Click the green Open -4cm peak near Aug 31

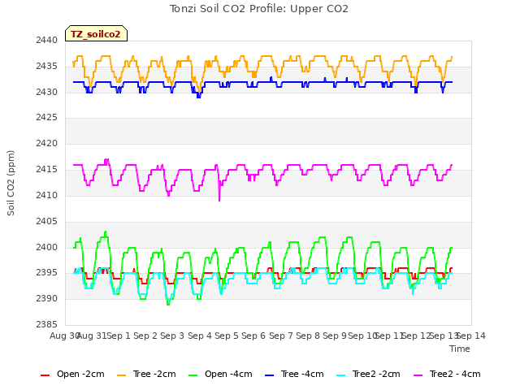point(105,233)
